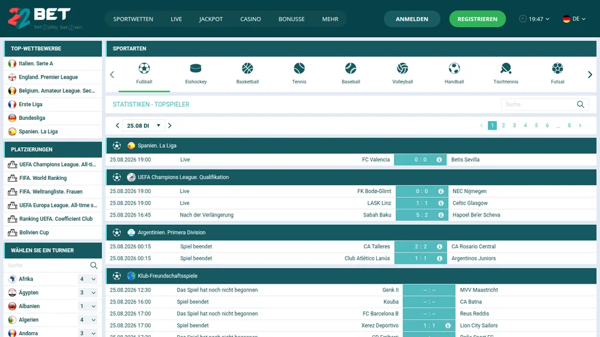The width and height of the screenshot is (600, 337).
Task: Go to next results page arrow
Action: click(x=580, y=125)
